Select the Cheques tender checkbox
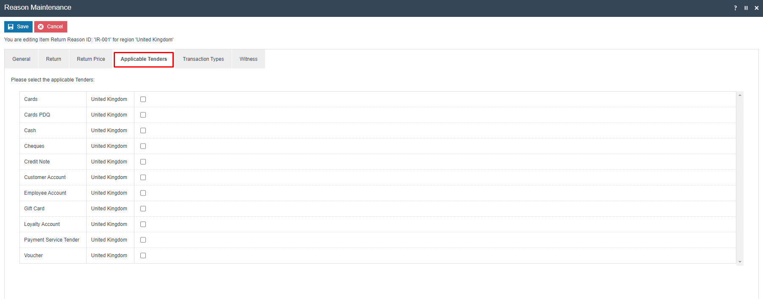Image resolution: width=763 pixels, height=299 pixels. click(x=143, y=146)
